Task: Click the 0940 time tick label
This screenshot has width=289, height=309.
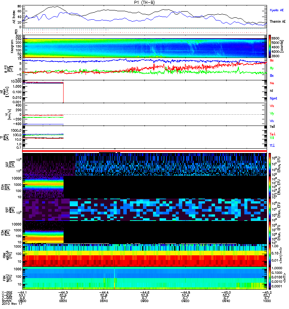Action: point(226,301)
